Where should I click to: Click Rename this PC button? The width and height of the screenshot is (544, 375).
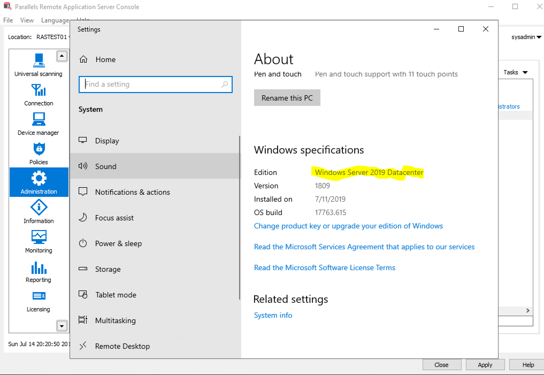(287, 98)
